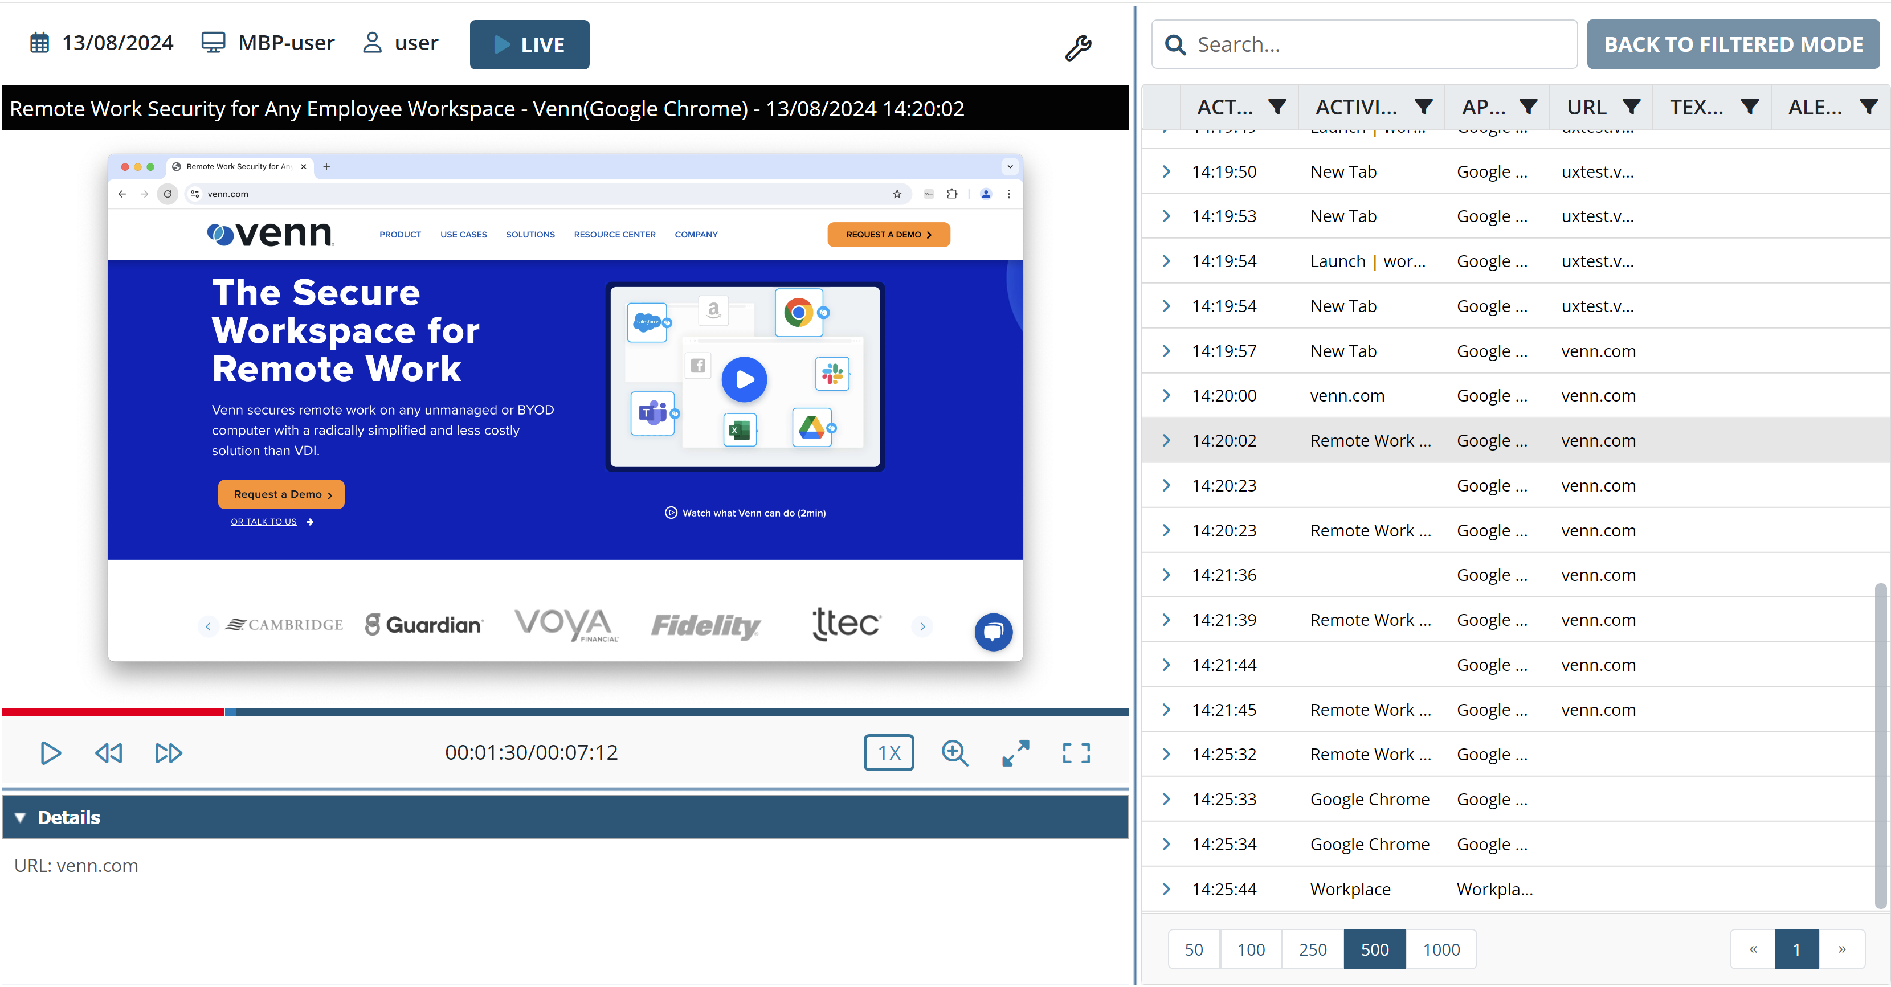Viewport: 1891px width, 987px height.
Task: Open the URL column filter
Action: pos(1631,107)
